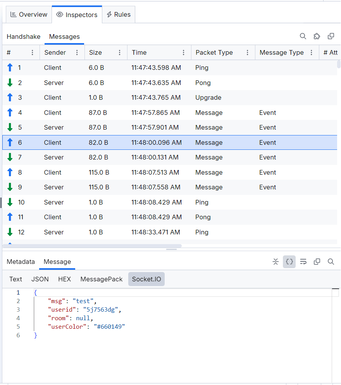Click the blue up arrow on row 1

(10, 68)
